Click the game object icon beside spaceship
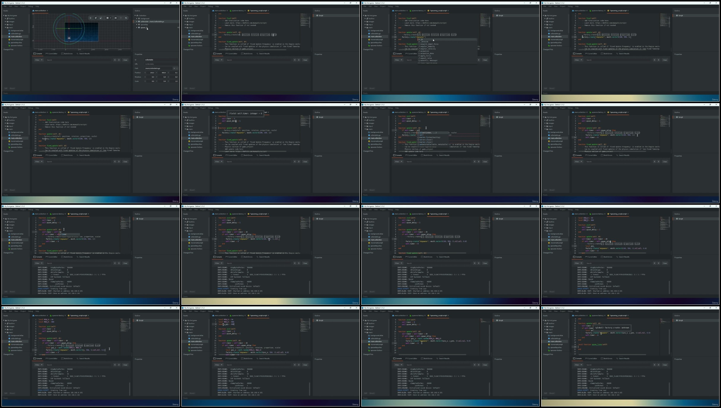The image size is (721, 408). pyautogui.click(x=139, y=24)
